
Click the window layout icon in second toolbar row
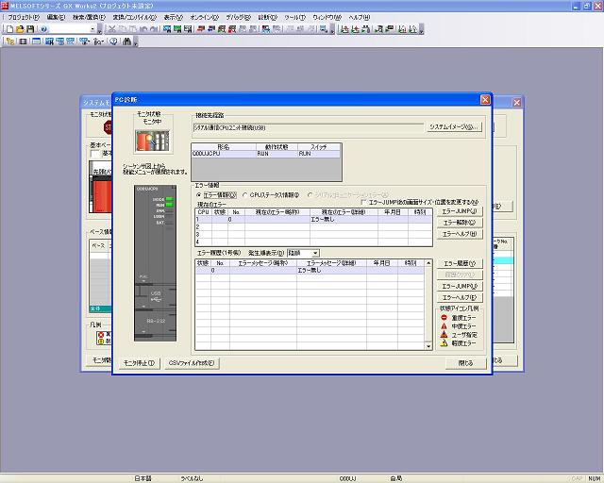37,42
